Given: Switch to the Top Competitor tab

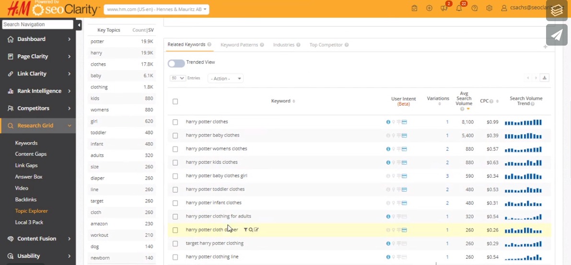Looking at the screenshot, I should click(326, 45).
